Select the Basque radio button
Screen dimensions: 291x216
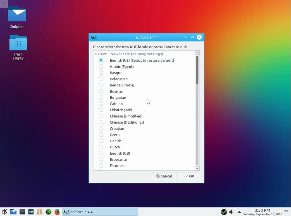pyautogui.click(x=101, y=73)
